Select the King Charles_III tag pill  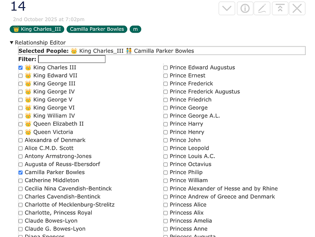click(x=37, y=29)
